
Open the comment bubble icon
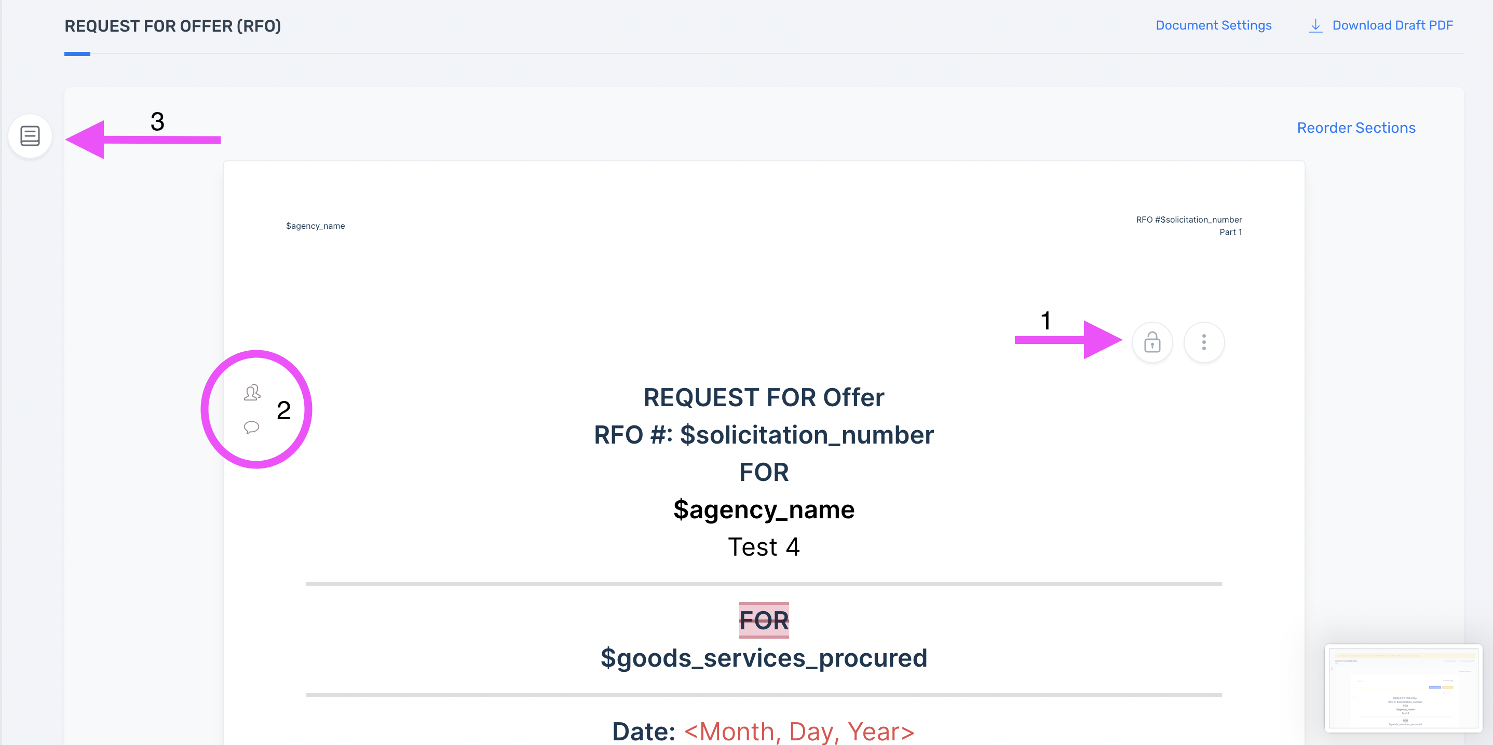252,427
